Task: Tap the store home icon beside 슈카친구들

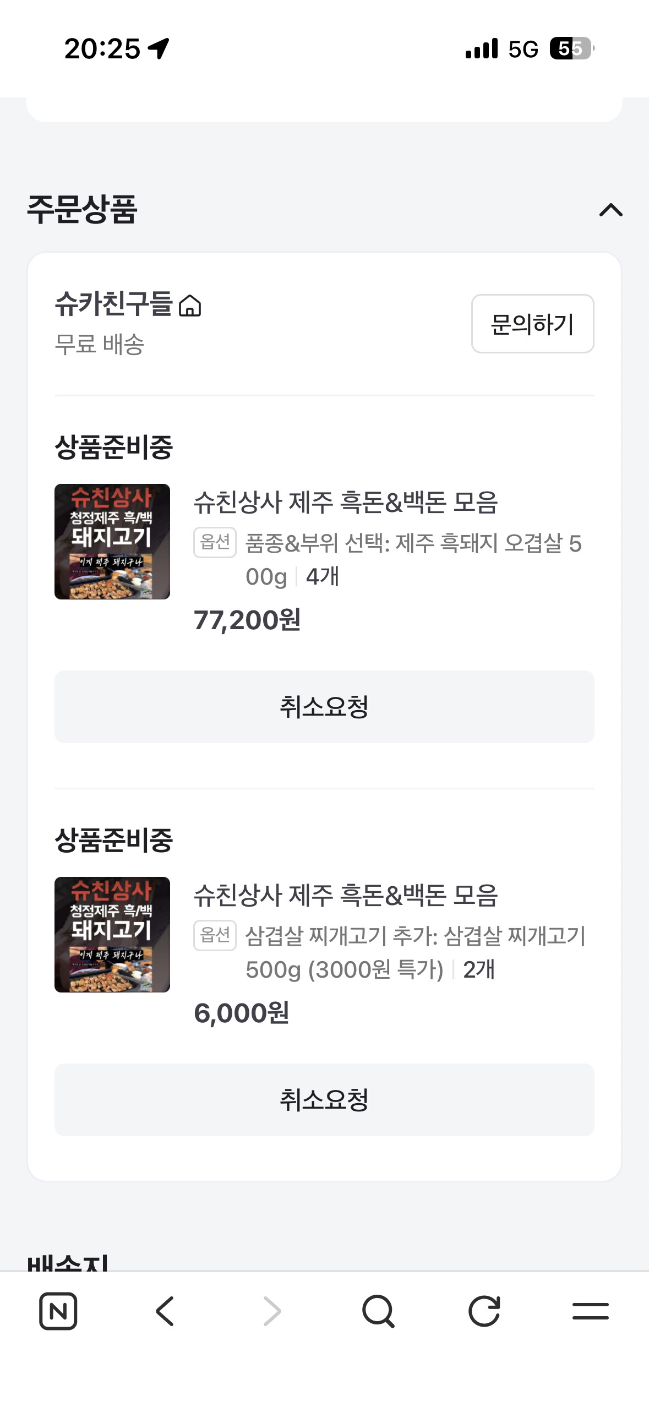Action: coord(190,306)
